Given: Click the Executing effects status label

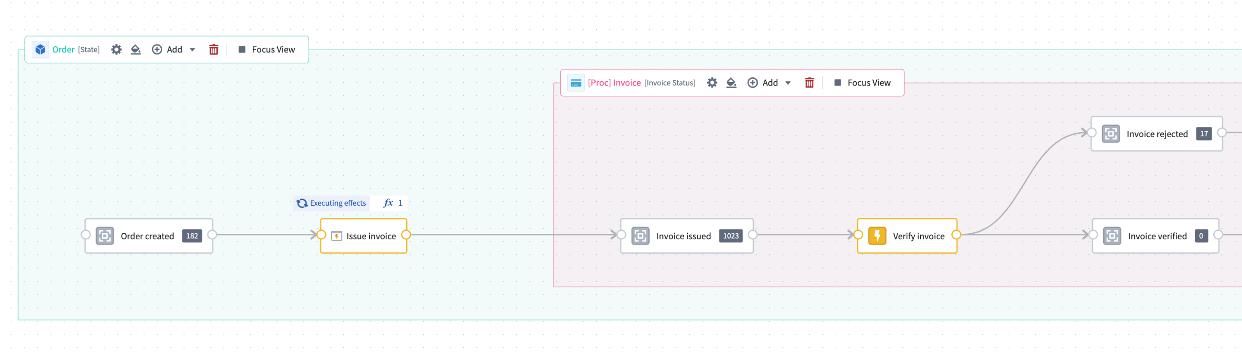Looking at the screenshot, I should (x=331, y=203).
